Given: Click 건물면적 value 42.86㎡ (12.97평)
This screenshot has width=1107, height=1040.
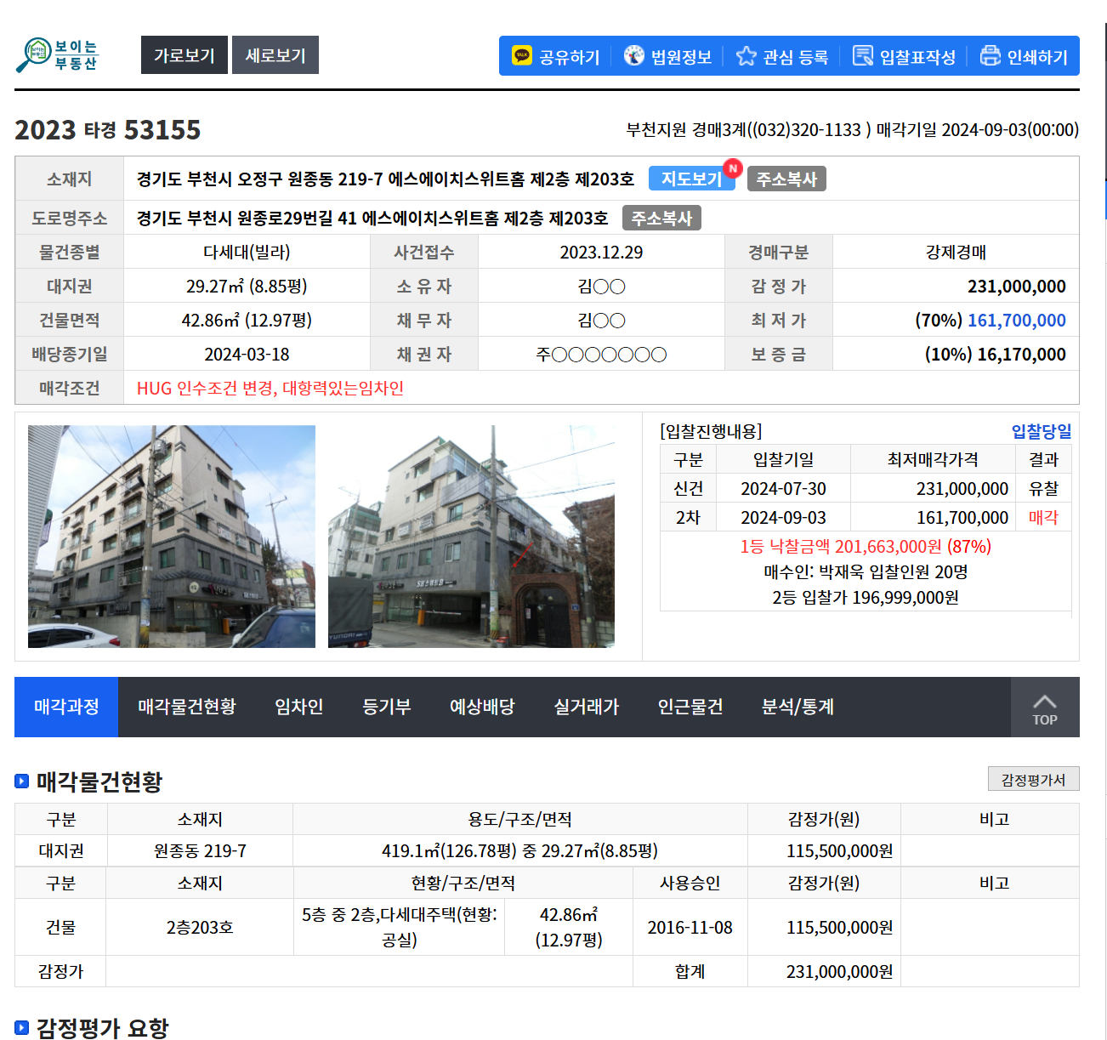Looking at the screenshot, I should [x=247, y=320].
